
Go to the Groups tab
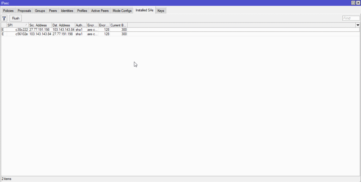tap(40, 11)
